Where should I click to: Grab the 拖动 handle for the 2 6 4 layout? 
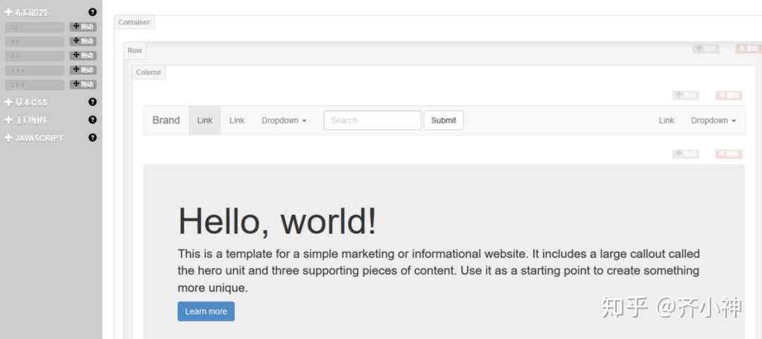point(83,85)
